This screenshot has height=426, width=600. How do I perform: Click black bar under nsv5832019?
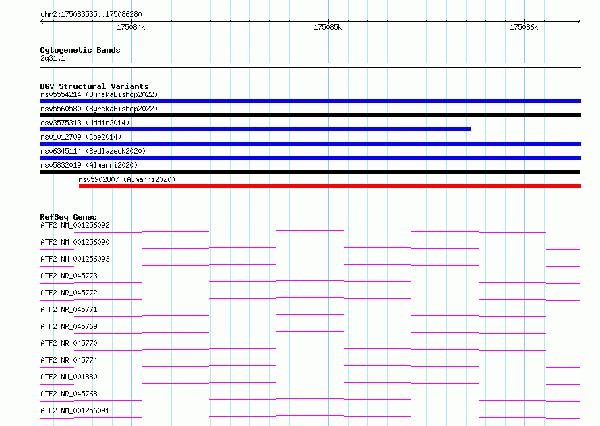tap(310, 172)
